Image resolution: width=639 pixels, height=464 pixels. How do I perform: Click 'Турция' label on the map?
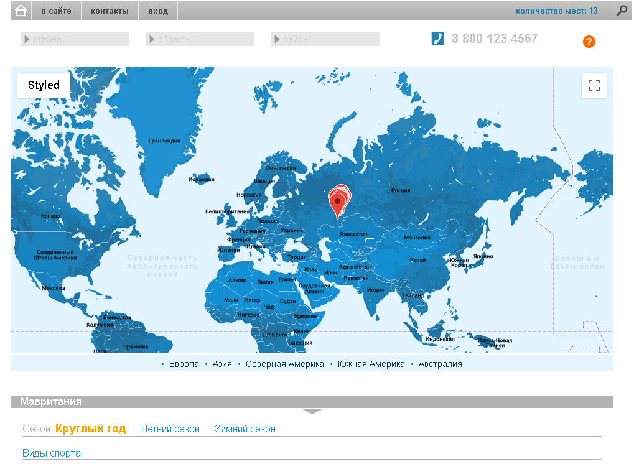point(297,257)
